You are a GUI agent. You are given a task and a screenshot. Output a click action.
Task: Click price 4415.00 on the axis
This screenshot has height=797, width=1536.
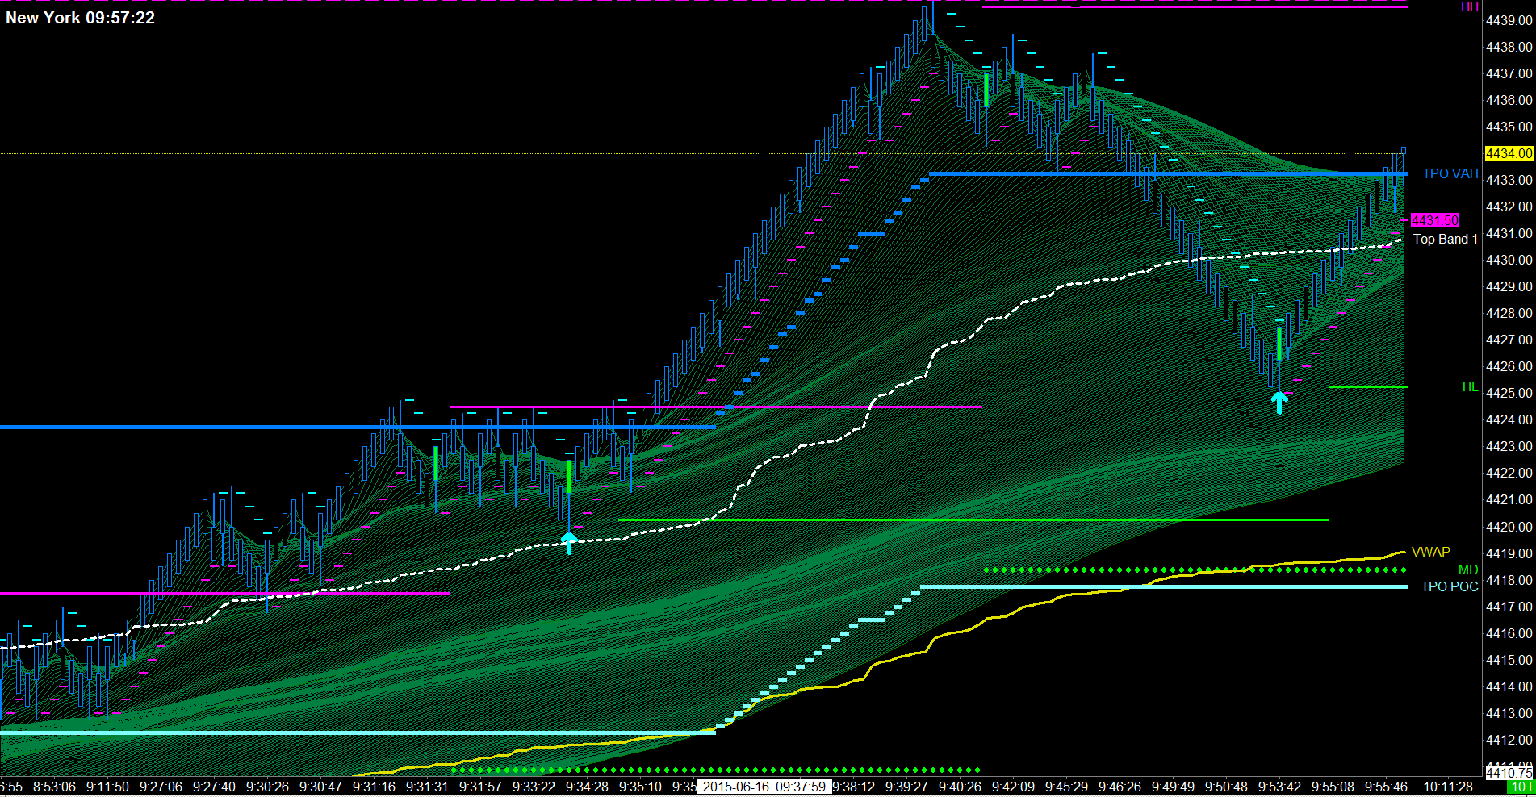(1509, 660)
